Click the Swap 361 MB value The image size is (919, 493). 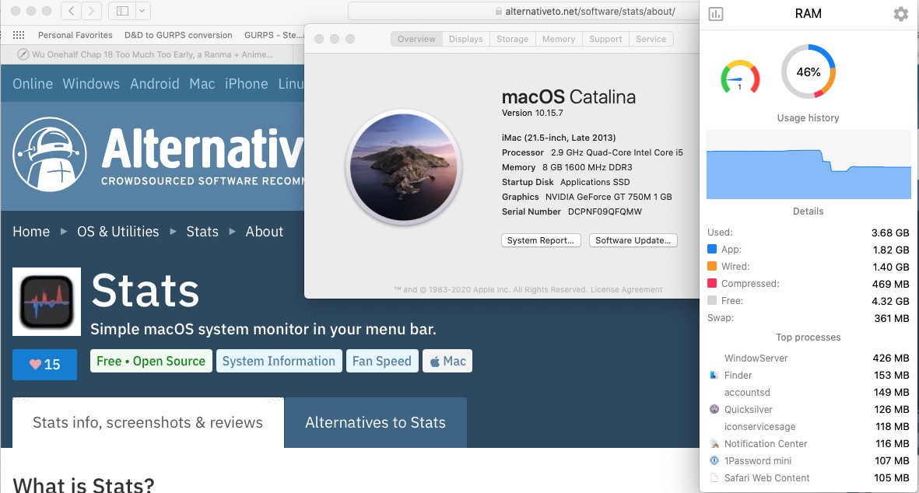tap(892, 318)
